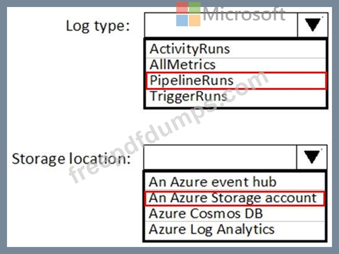339x254 pixels.
Task: Click the black triangle beside Log type
Action: 313,25
